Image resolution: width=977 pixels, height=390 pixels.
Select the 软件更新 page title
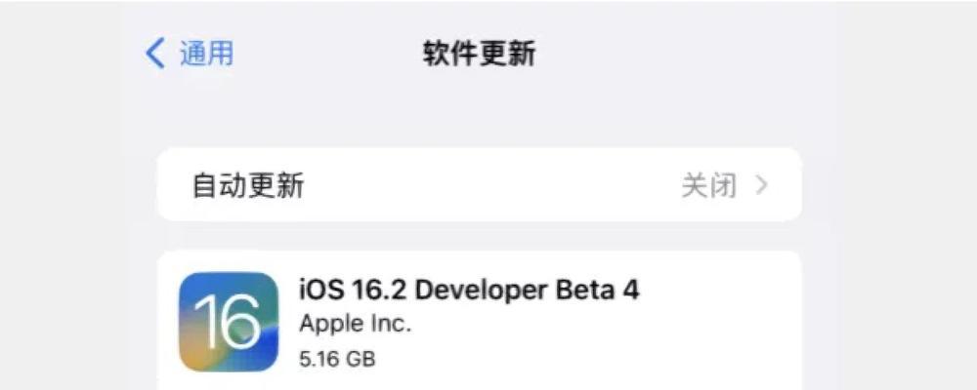[x=479, y=55]
